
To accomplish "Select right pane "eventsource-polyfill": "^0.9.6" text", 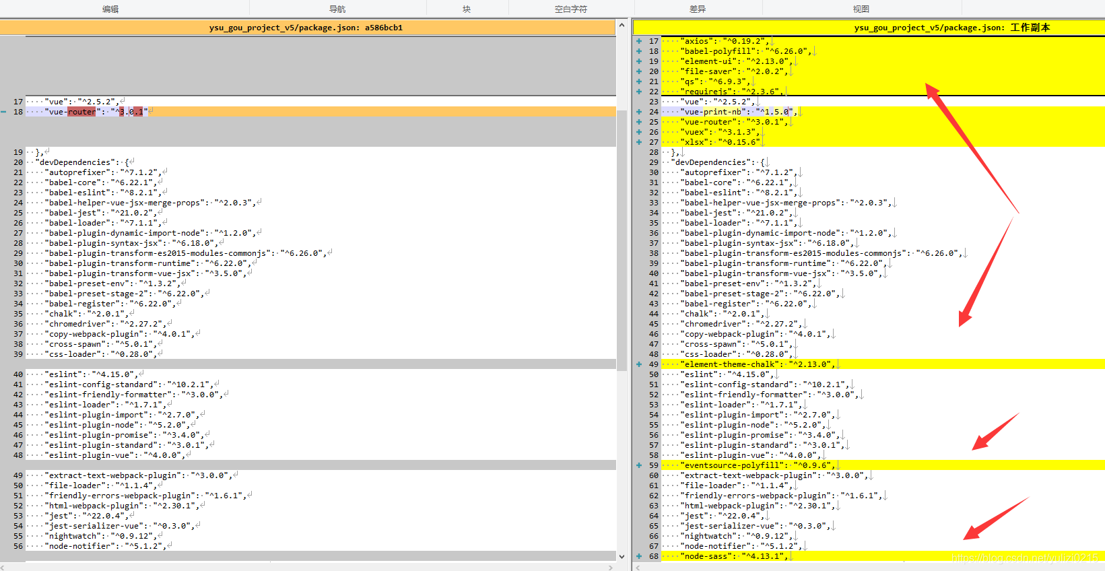I will point(758,465).
